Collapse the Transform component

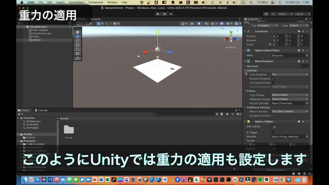coord(245,32)
